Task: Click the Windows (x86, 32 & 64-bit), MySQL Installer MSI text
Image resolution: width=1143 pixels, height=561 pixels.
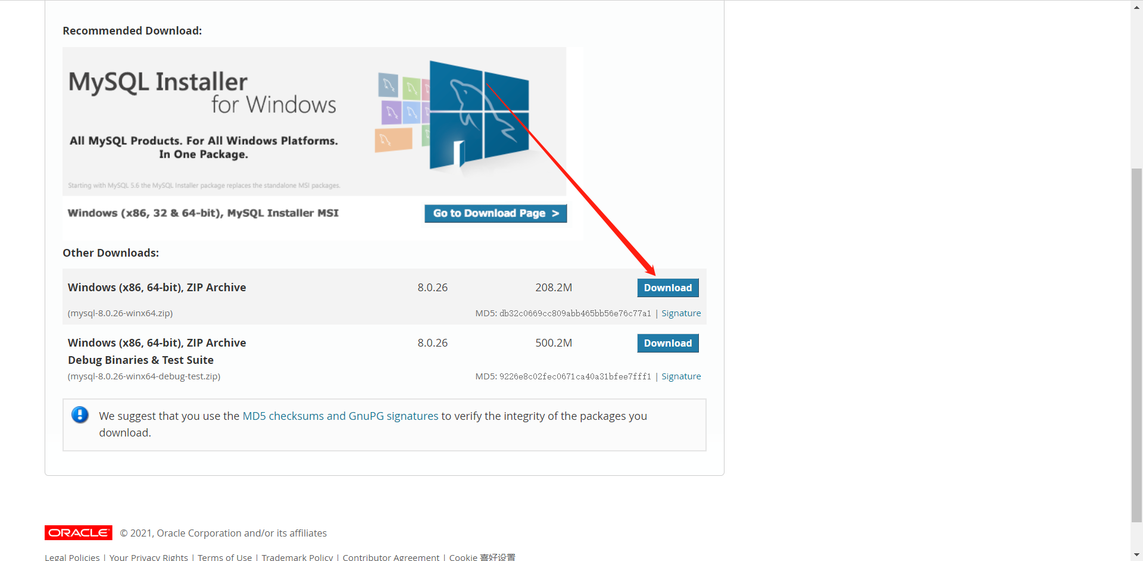Action: pyautogui.click(x=203, y=213)
